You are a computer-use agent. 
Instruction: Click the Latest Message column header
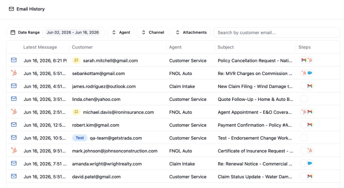click(x=40, y=47)
